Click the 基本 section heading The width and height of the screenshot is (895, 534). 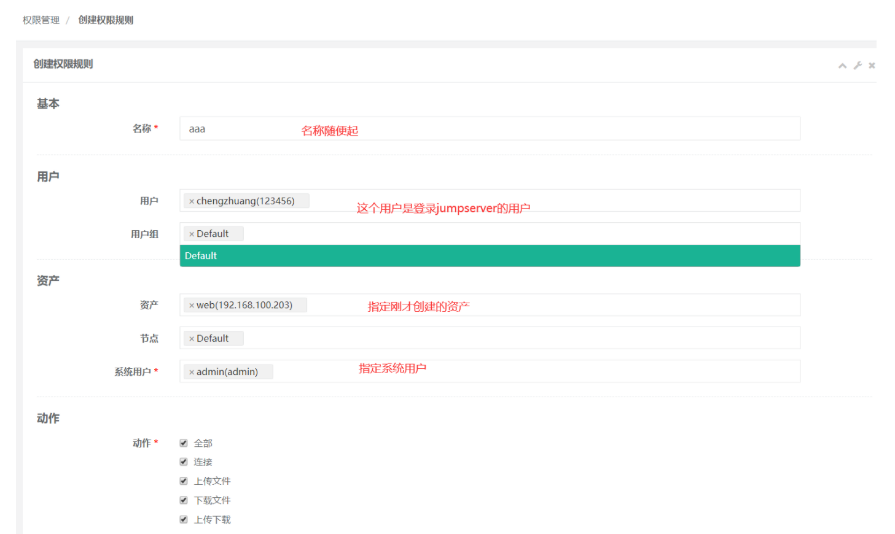(x=48, y=104)
